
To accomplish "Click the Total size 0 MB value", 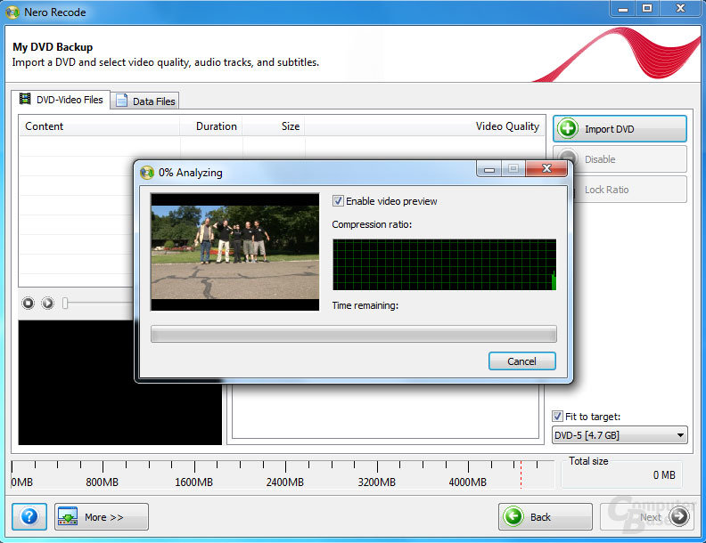I will [664, 475].
